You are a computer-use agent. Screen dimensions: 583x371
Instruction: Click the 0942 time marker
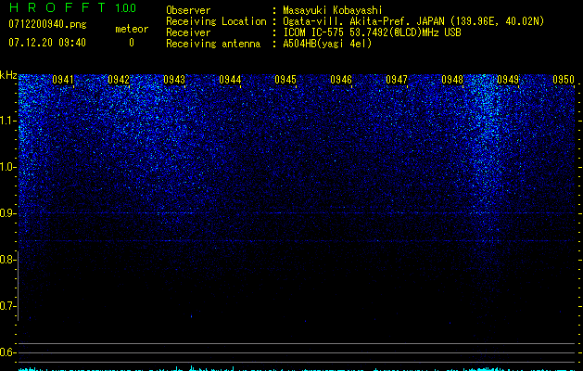point(119,80)
